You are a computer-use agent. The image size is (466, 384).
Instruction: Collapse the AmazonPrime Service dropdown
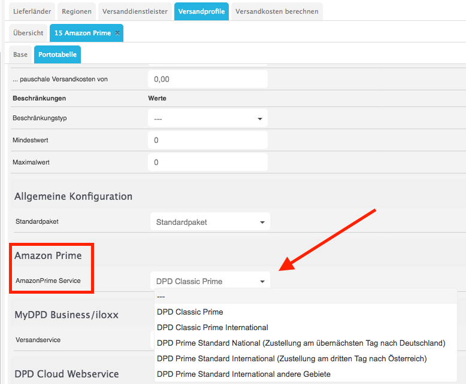coord(210,281)
